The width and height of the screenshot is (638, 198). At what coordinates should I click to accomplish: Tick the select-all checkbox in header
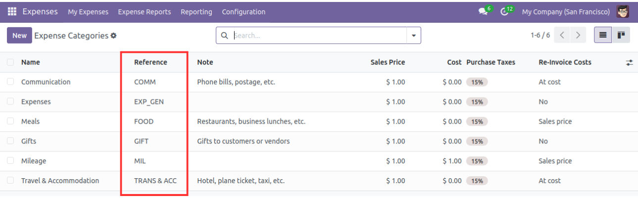(x=10, y=62)
